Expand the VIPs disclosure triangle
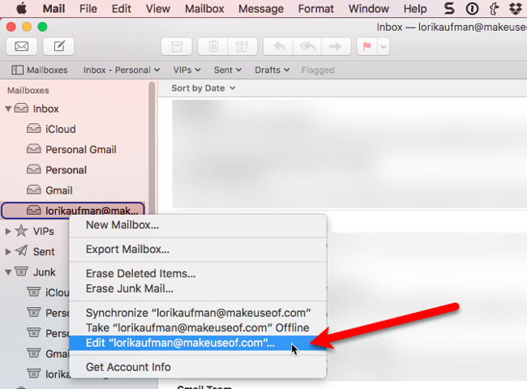The width and height of the screenshot is (527, 389). 8,231
